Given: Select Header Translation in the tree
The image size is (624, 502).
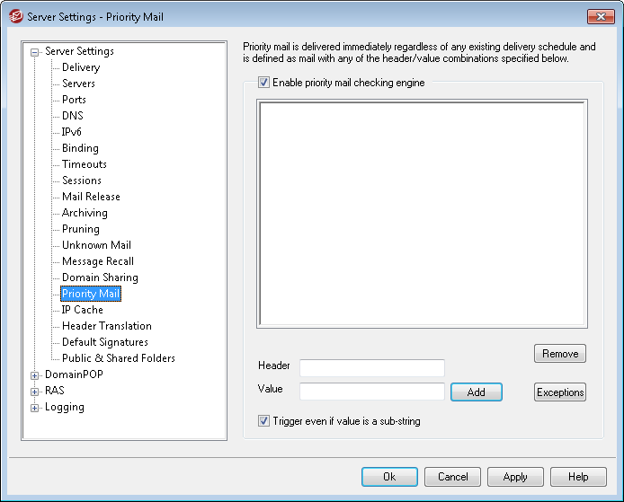Looking at the screenshot, I should click(x=106, y=326).
